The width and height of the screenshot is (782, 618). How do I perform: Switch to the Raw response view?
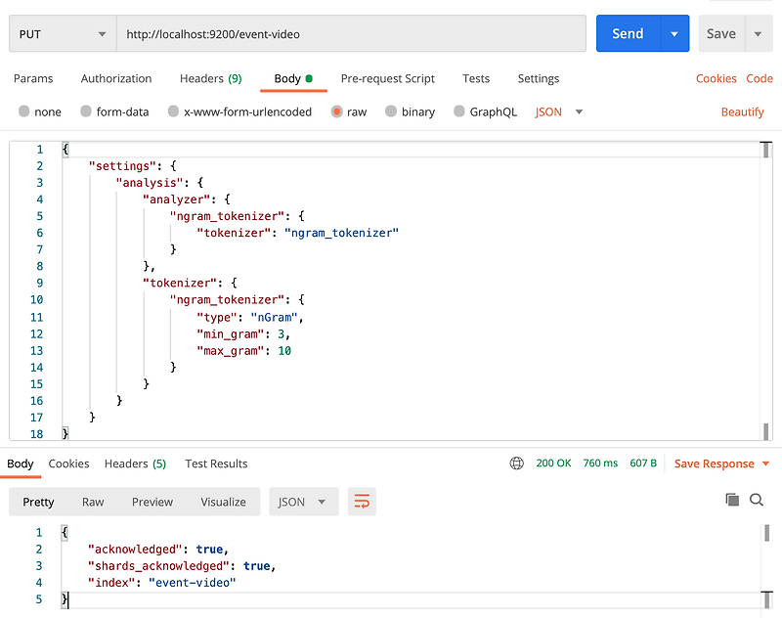click(93, 502)
